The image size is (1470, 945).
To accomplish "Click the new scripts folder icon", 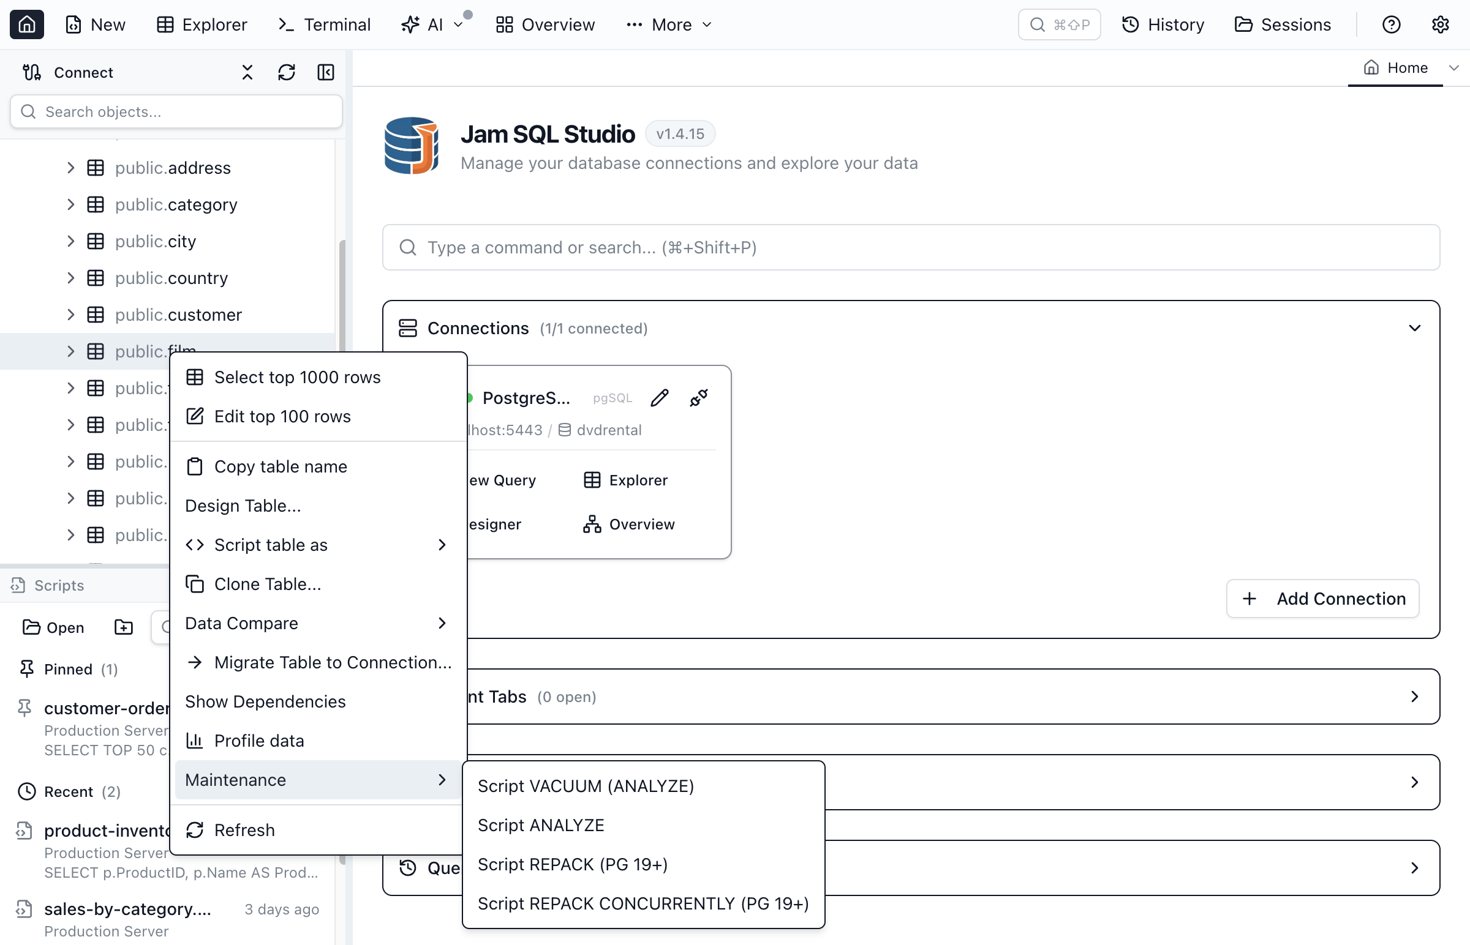I will click(x=124, y=628).
